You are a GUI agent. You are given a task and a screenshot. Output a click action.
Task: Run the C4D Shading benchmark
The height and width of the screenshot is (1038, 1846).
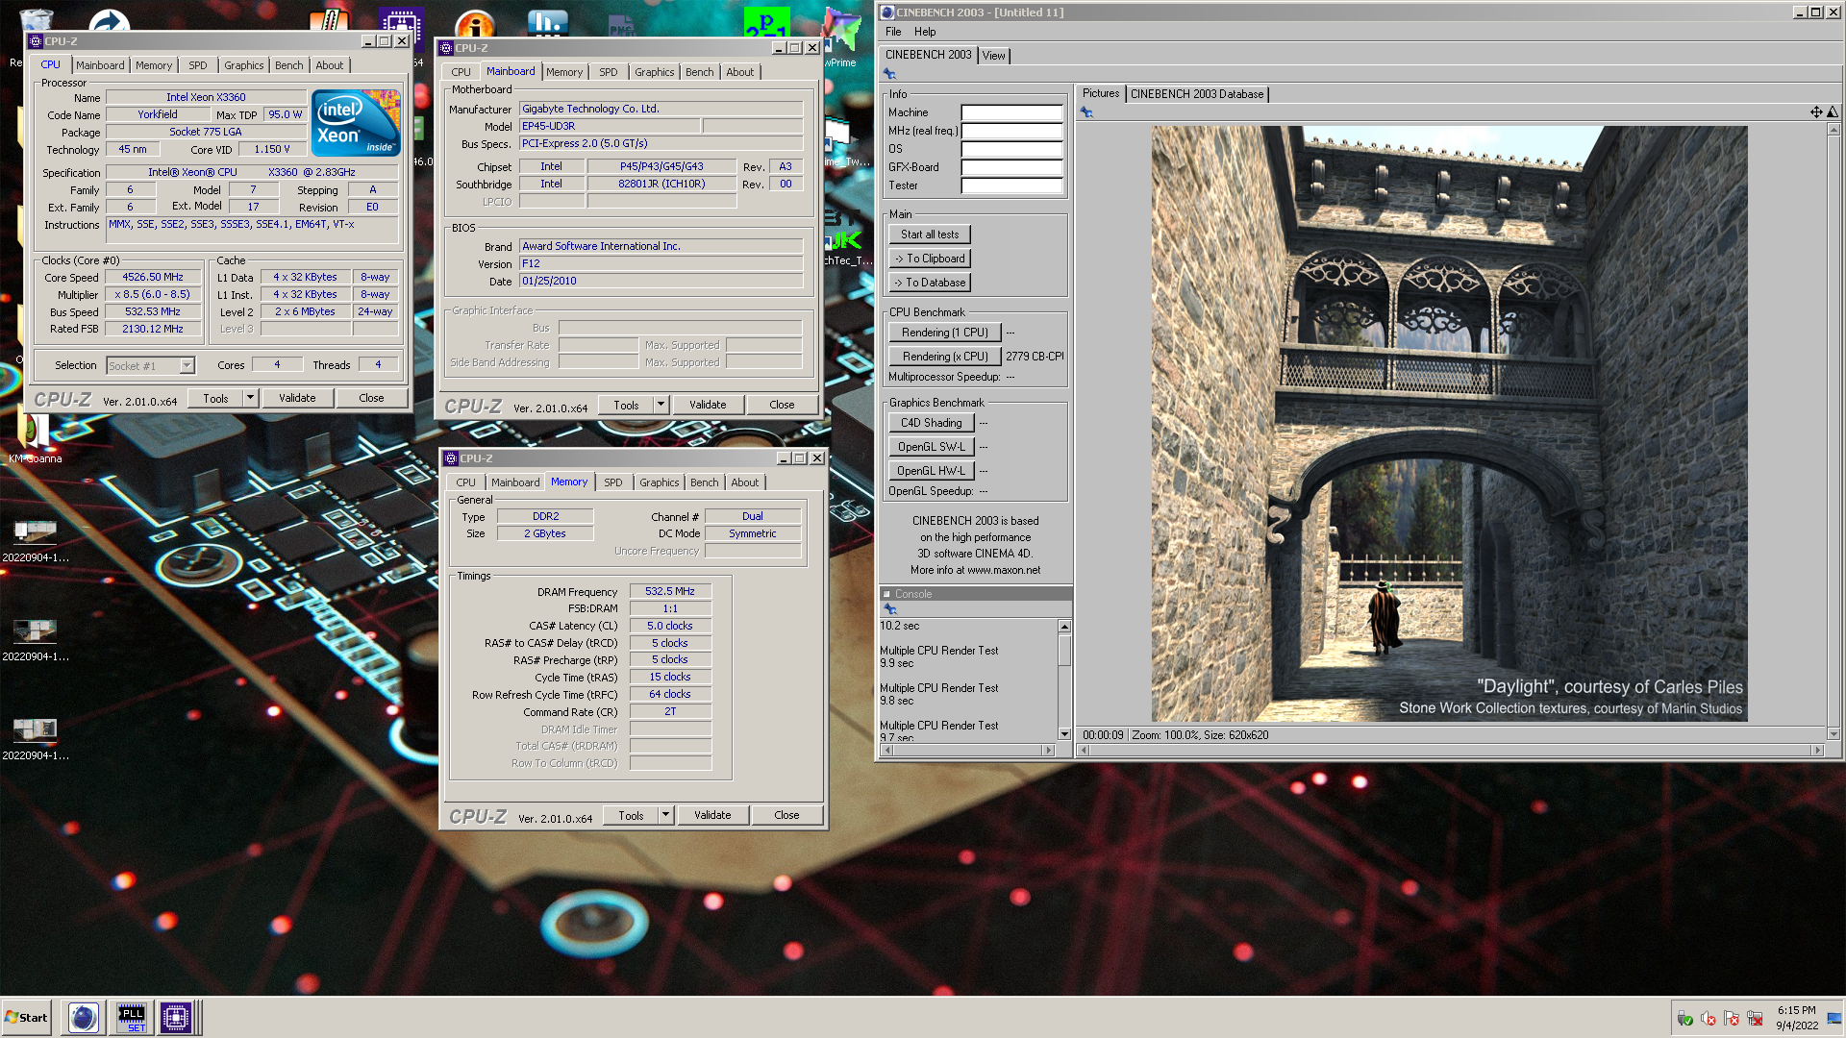pyautogui.click(x=932, y=423)
